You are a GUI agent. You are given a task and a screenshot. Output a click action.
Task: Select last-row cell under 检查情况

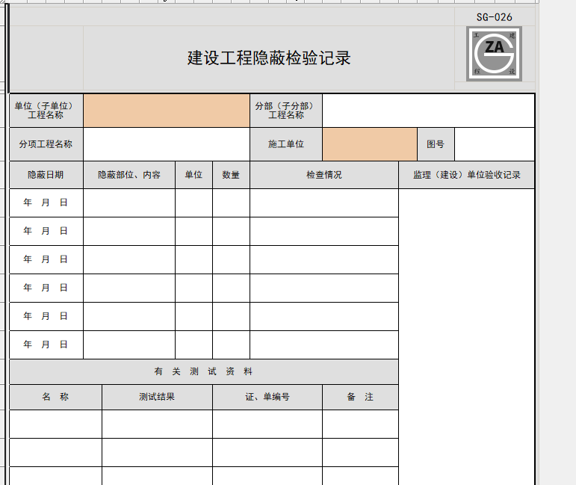click(324, 345)
